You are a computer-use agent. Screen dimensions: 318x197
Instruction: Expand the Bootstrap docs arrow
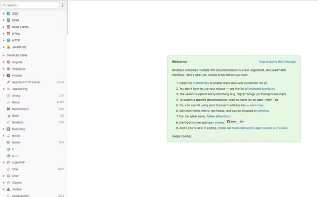[3, 129]
